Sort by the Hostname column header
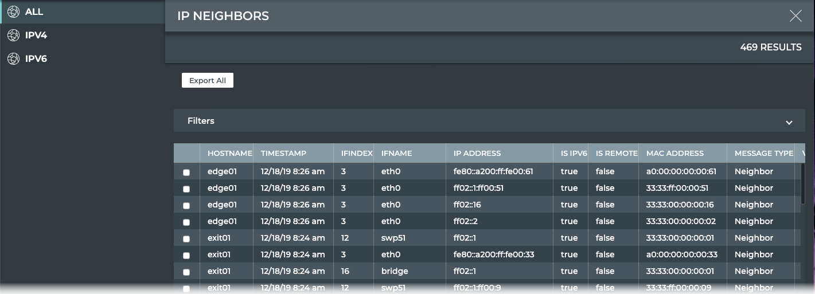The height and width of the screenshot is (294, 815). click(x=229, y=153)
